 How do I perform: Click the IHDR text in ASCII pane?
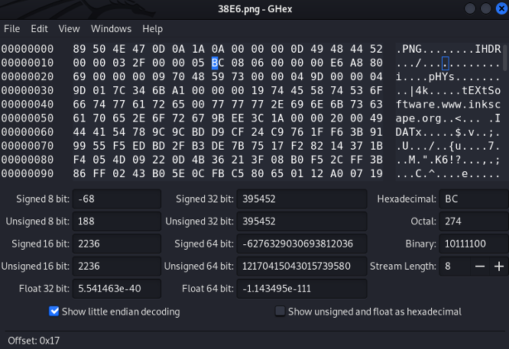pyautogui.click(x=488, y=49)
